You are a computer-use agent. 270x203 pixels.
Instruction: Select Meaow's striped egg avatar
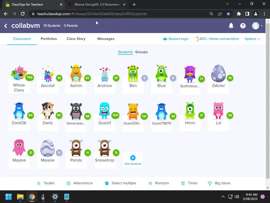pyautogui.click(x=47, y=148)
